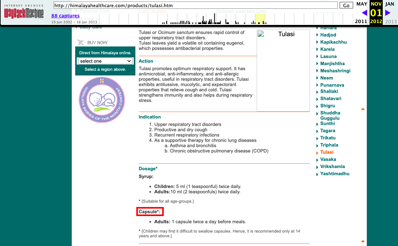Viewport: 398px width, 246px height.
Task: Open the Vasaka herb link
Action: (x=328, y=159)
